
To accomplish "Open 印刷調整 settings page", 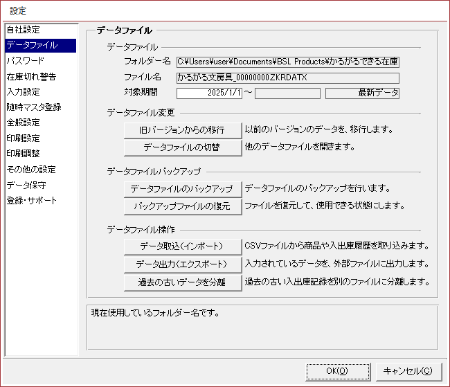I will 24,154.
